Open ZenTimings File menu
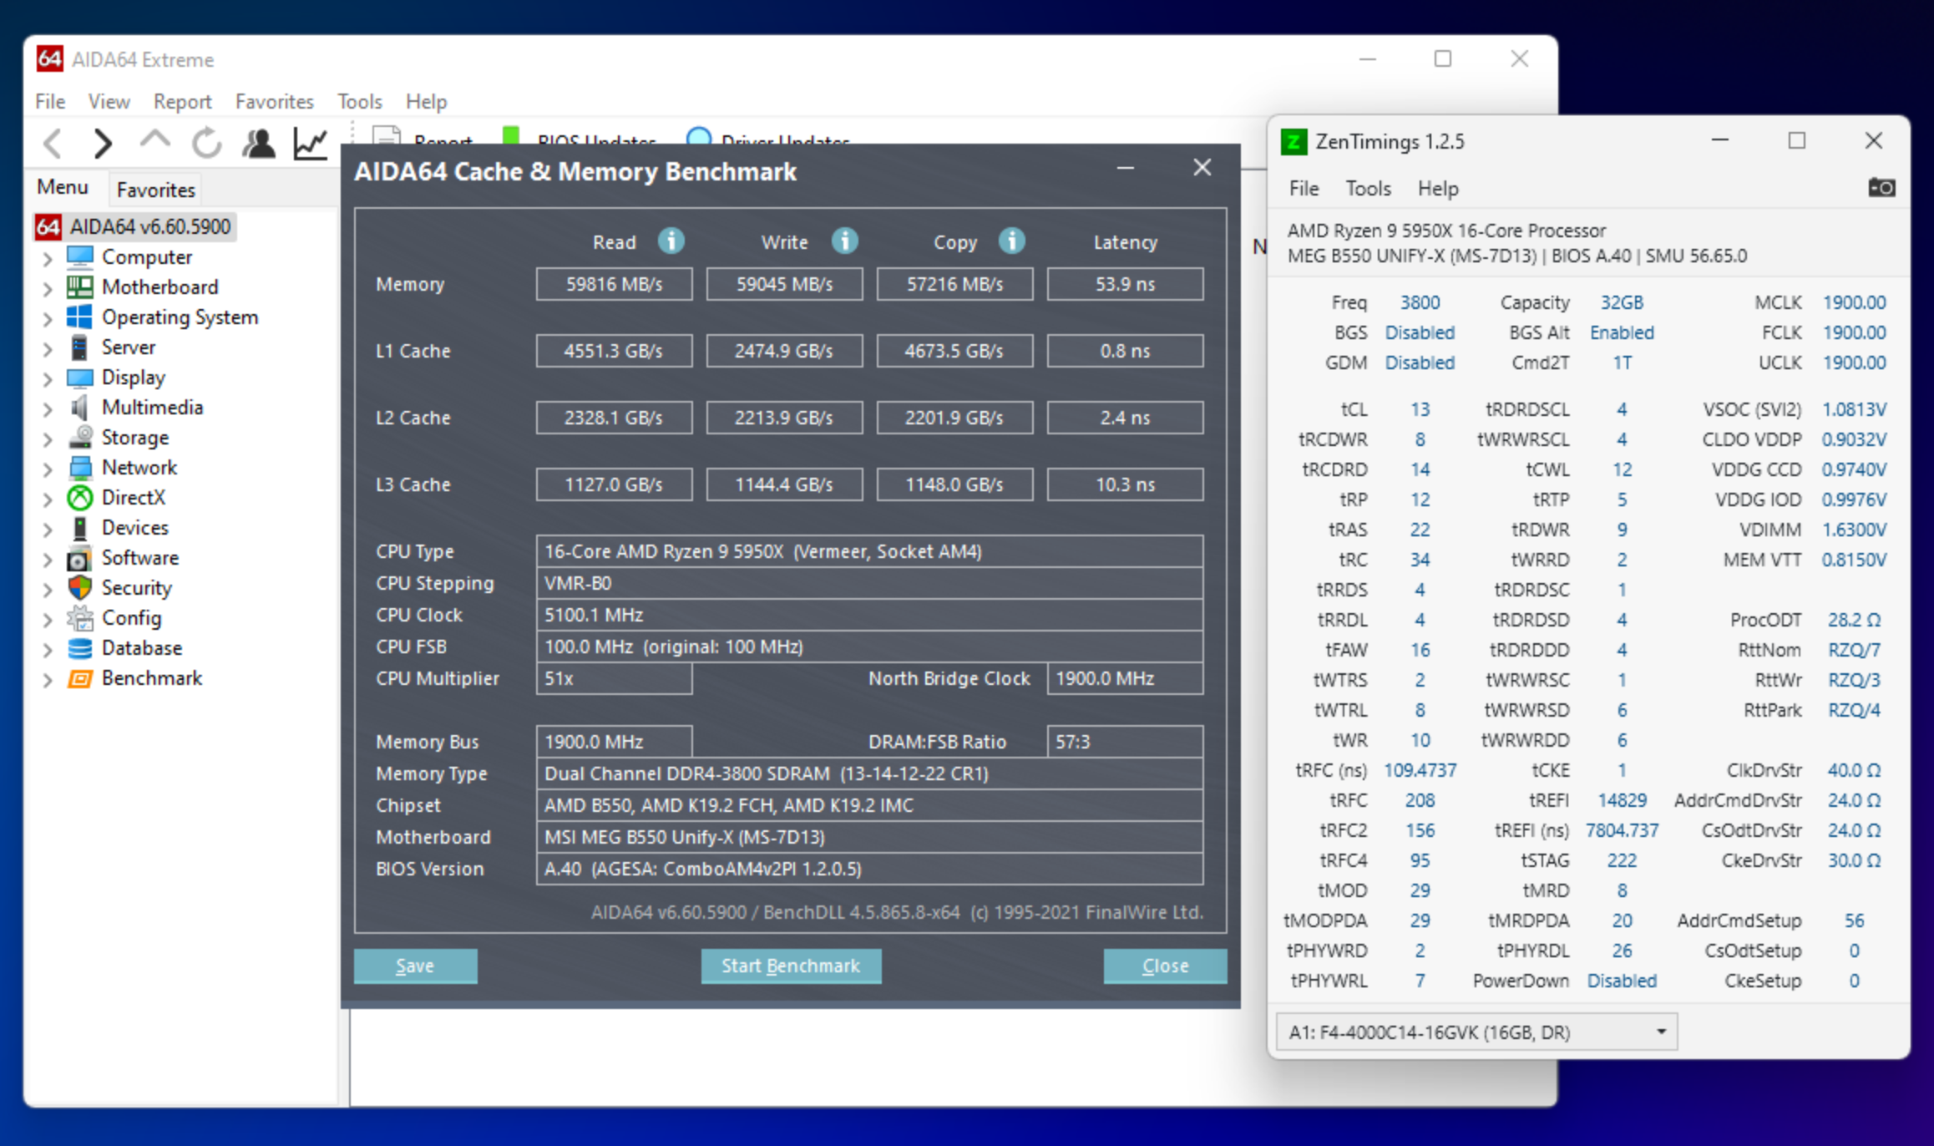The image size is (1934, 1146). point(1304,189)
